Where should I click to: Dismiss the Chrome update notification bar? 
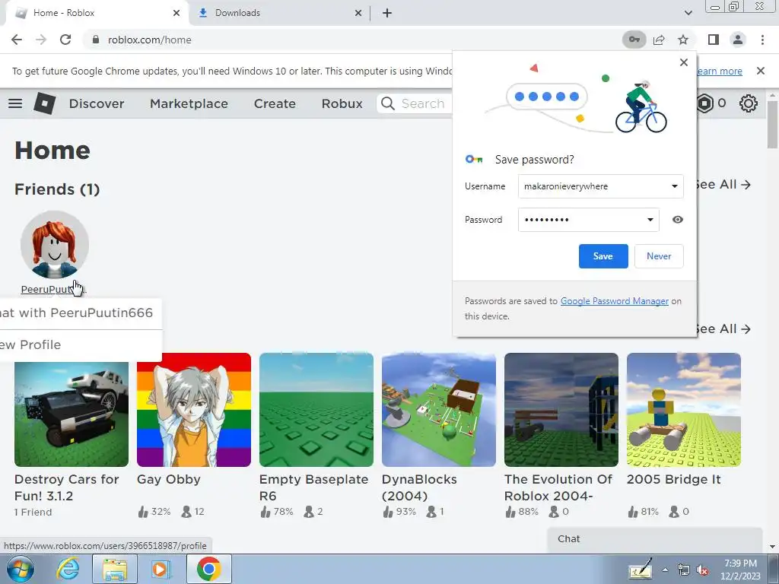pos(760,71)
